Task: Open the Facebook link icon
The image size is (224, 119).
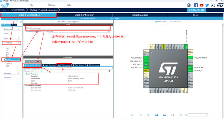Action: (196, 5)
